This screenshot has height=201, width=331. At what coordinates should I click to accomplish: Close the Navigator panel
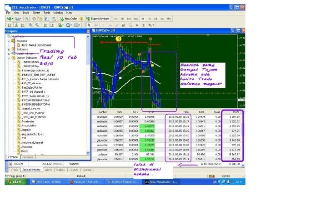coord(88,31)
